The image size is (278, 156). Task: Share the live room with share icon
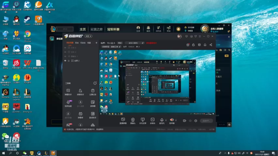pos(211,45)
